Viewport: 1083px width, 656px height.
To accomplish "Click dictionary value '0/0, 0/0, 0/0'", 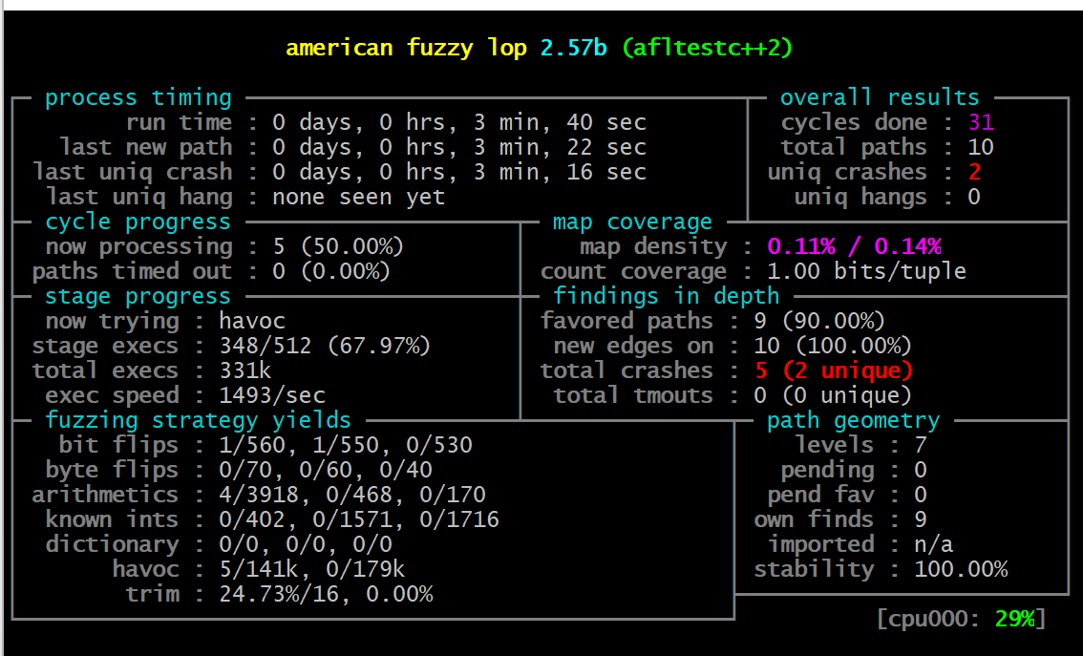I will pyautogui.click(x=306, y=545).
